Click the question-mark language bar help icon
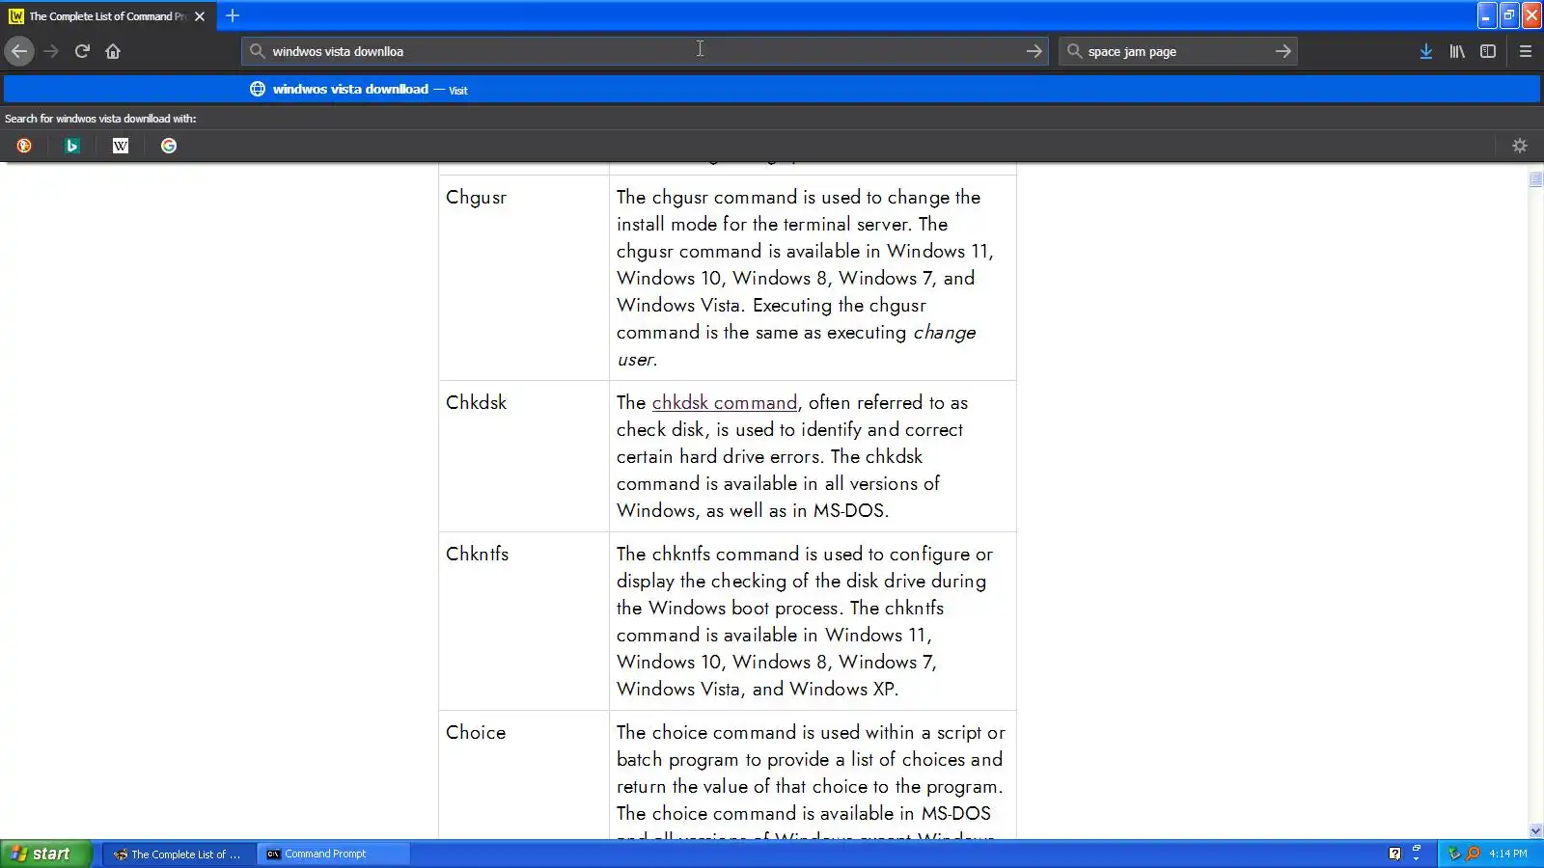The image size is (1544, 868). (1394, 854)
